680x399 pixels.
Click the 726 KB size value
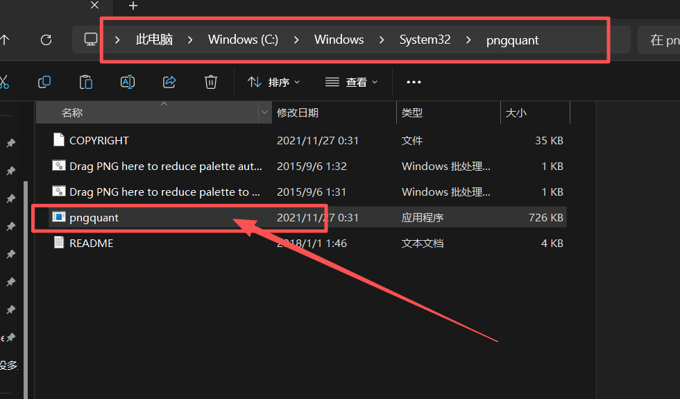click(x=546, y=217)
